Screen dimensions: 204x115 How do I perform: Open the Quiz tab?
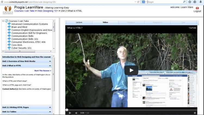(x=183, y=22)
